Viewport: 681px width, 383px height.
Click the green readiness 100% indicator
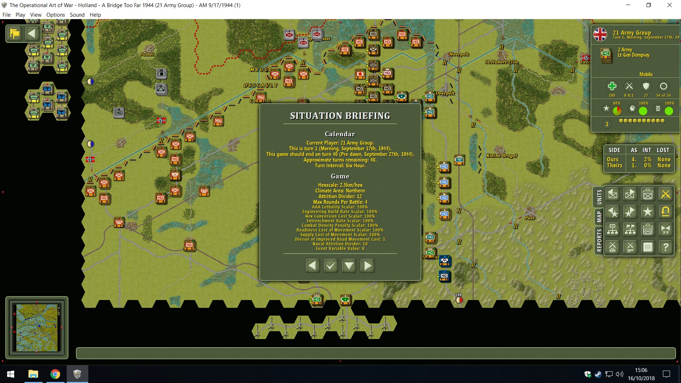pos(643,111)
